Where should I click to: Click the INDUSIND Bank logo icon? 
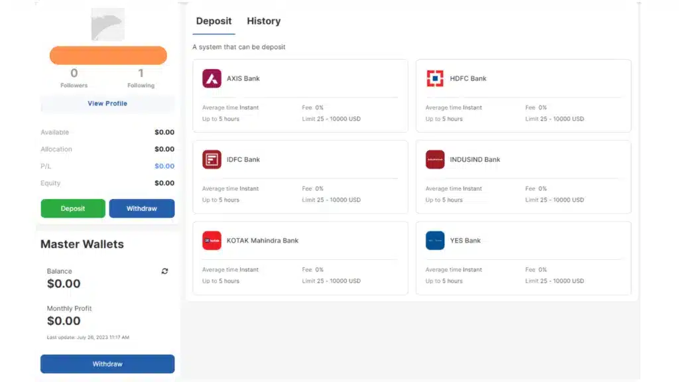[435, 159]
